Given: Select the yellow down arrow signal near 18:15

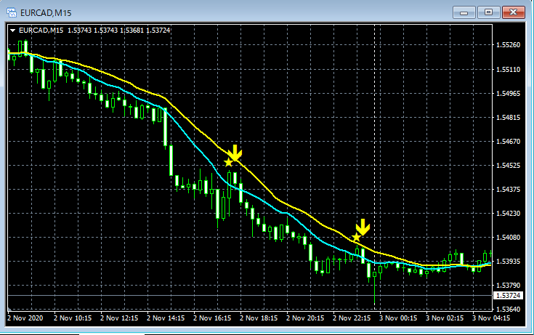Looking at the screenshot, I should [x=235, y=153].
